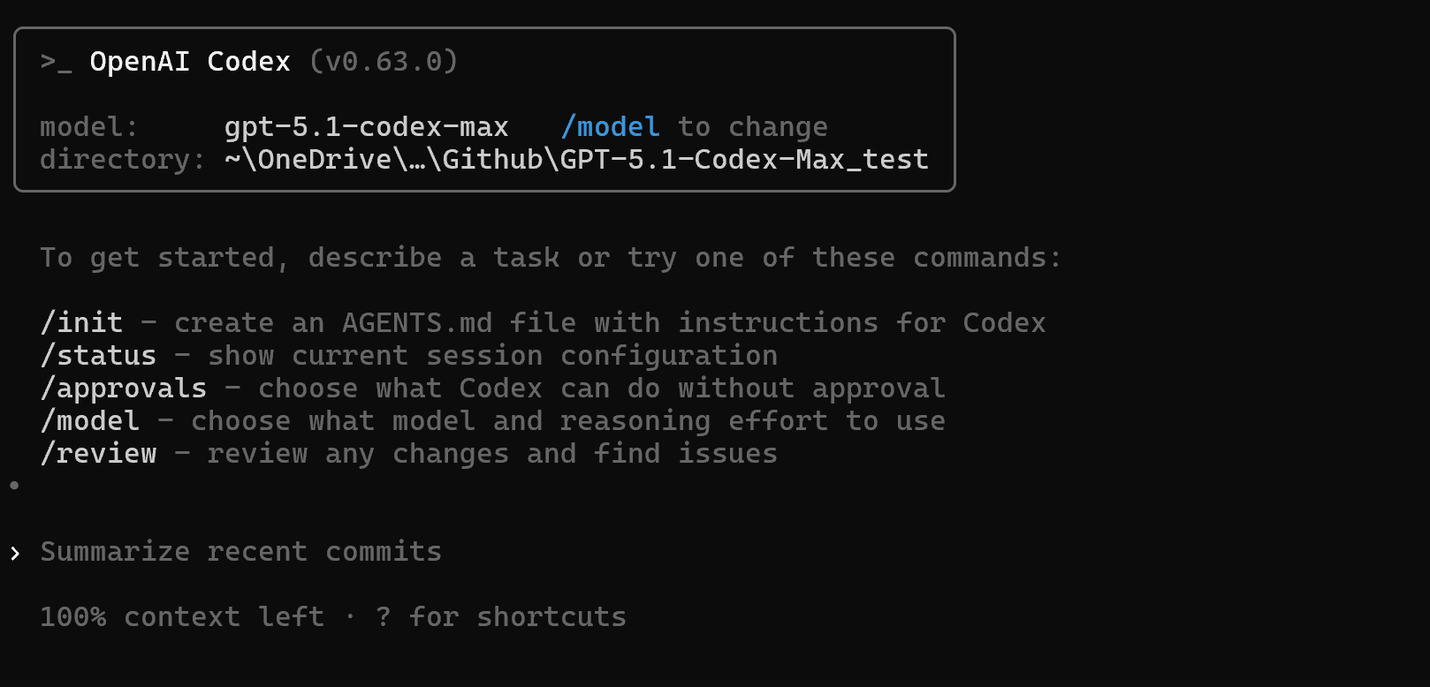Click the > input prompt chevron
1430x687 pixels.
tap(15, 553)
